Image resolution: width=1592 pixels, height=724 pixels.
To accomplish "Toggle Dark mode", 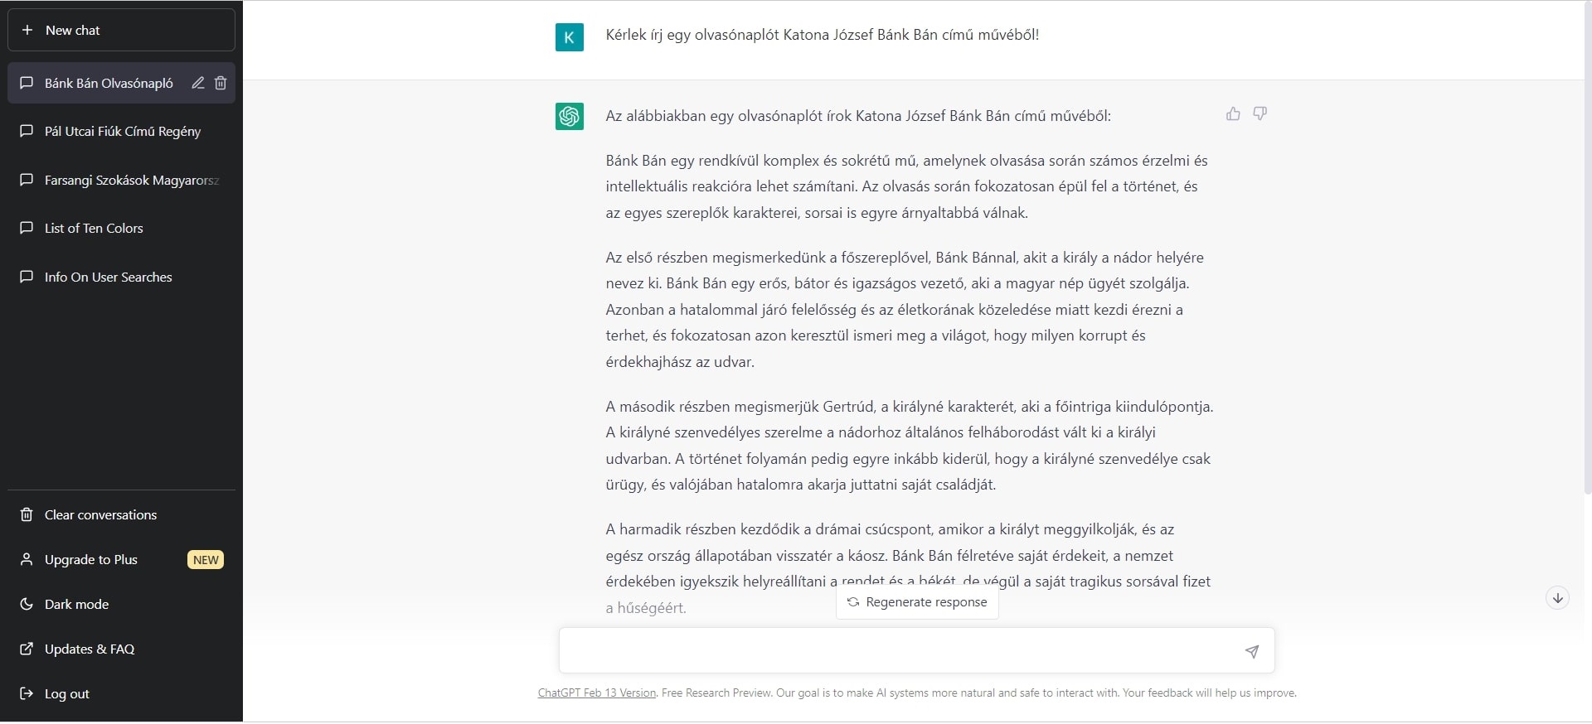I will click(121, 604).
